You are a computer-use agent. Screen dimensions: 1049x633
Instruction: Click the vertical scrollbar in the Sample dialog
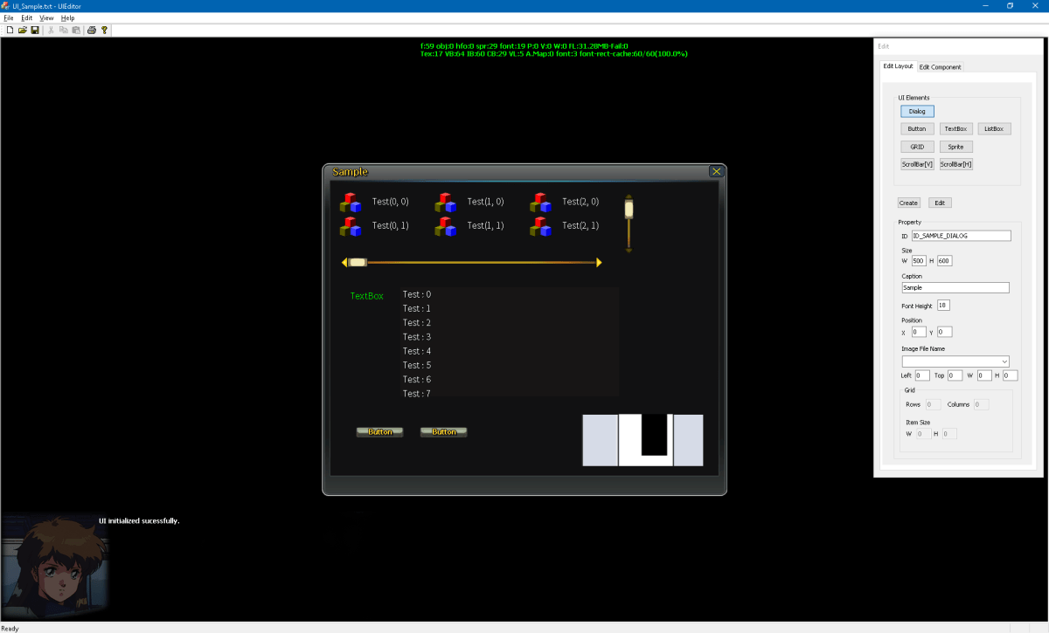[629, 223]
